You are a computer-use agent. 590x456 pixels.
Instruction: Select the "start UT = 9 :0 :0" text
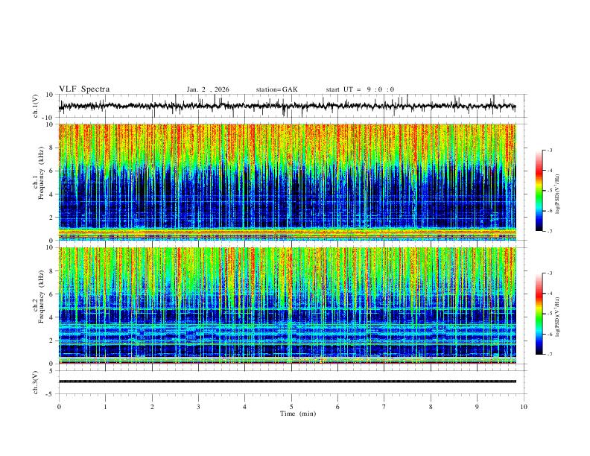coord(360,89)
